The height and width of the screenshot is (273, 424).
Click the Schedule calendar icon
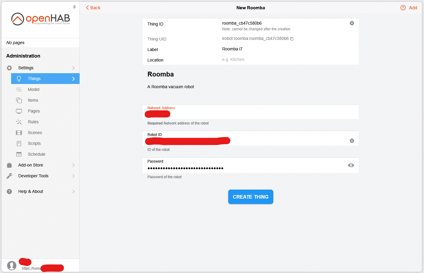pos(19,154)
